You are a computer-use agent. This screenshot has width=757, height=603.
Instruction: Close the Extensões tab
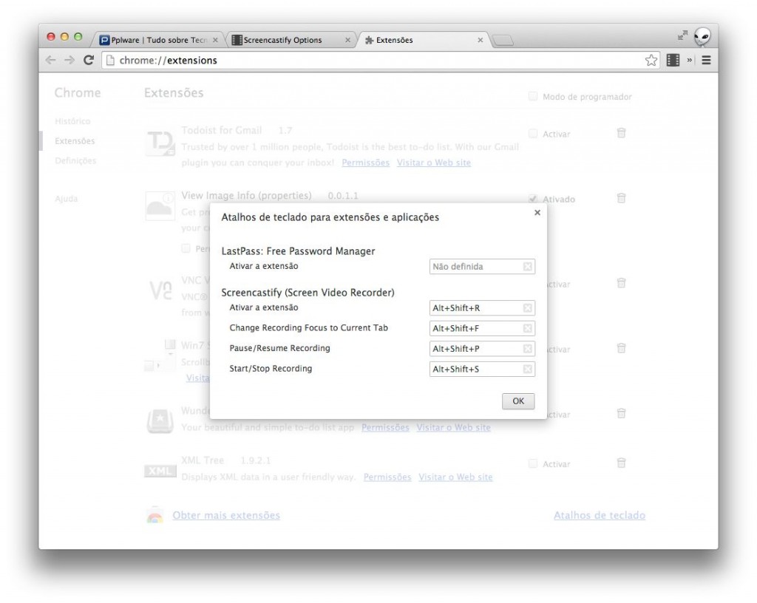pos(481,40)
